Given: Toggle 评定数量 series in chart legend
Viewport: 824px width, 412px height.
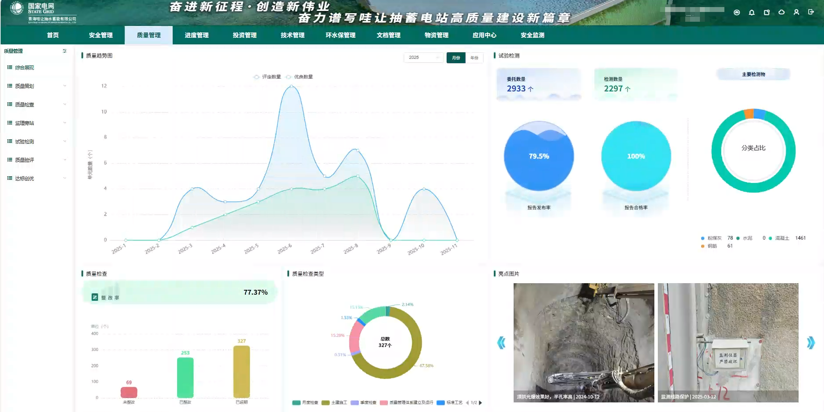Looking at the screenshot, I should 267,77.
